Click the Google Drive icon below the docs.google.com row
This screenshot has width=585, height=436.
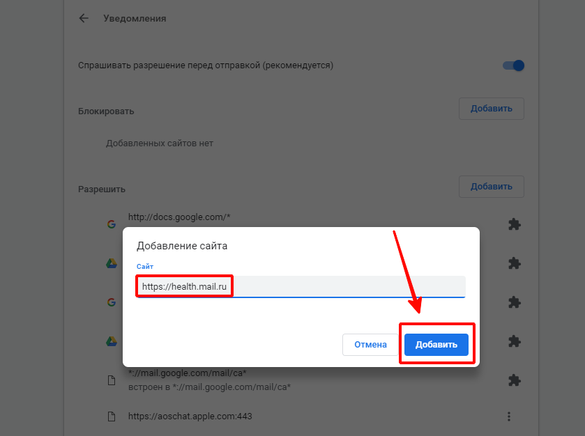[x=111, y=264]
